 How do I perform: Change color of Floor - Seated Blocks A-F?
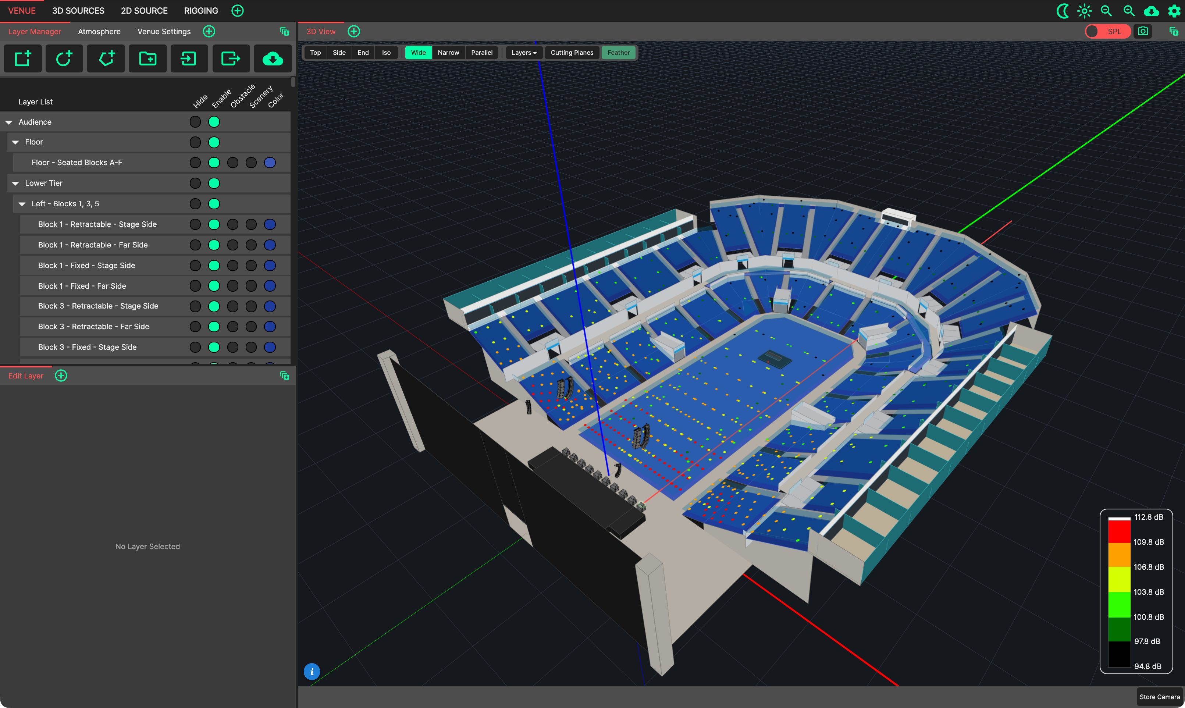click(x=270, y=163)
